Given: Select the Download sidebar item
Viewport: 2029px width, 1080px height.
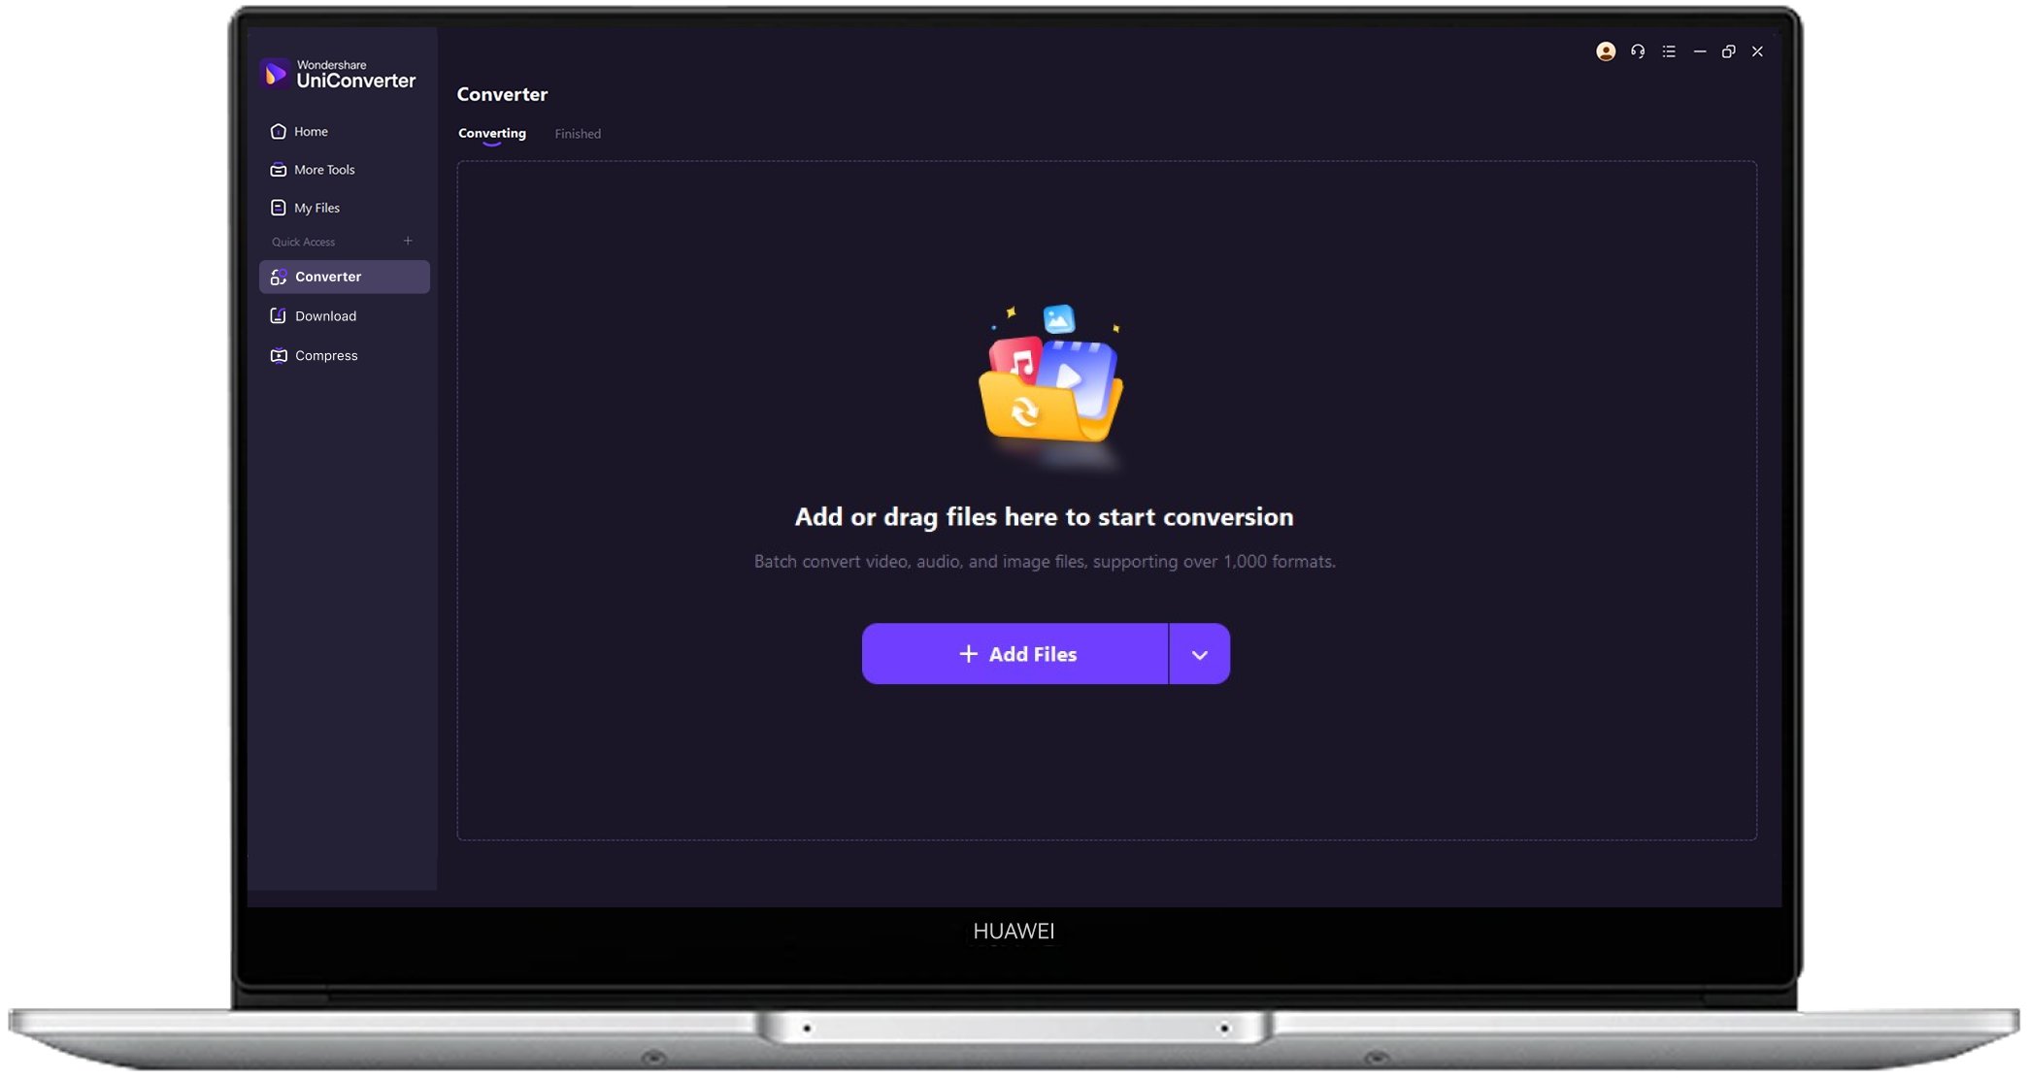Looking at the screenshot, I should 325,316.
